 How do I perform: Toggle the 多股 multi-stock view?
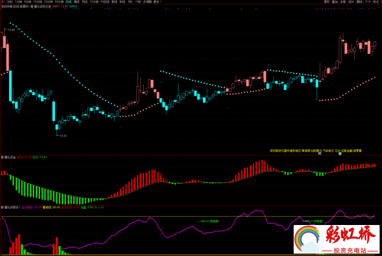(343, 2)
